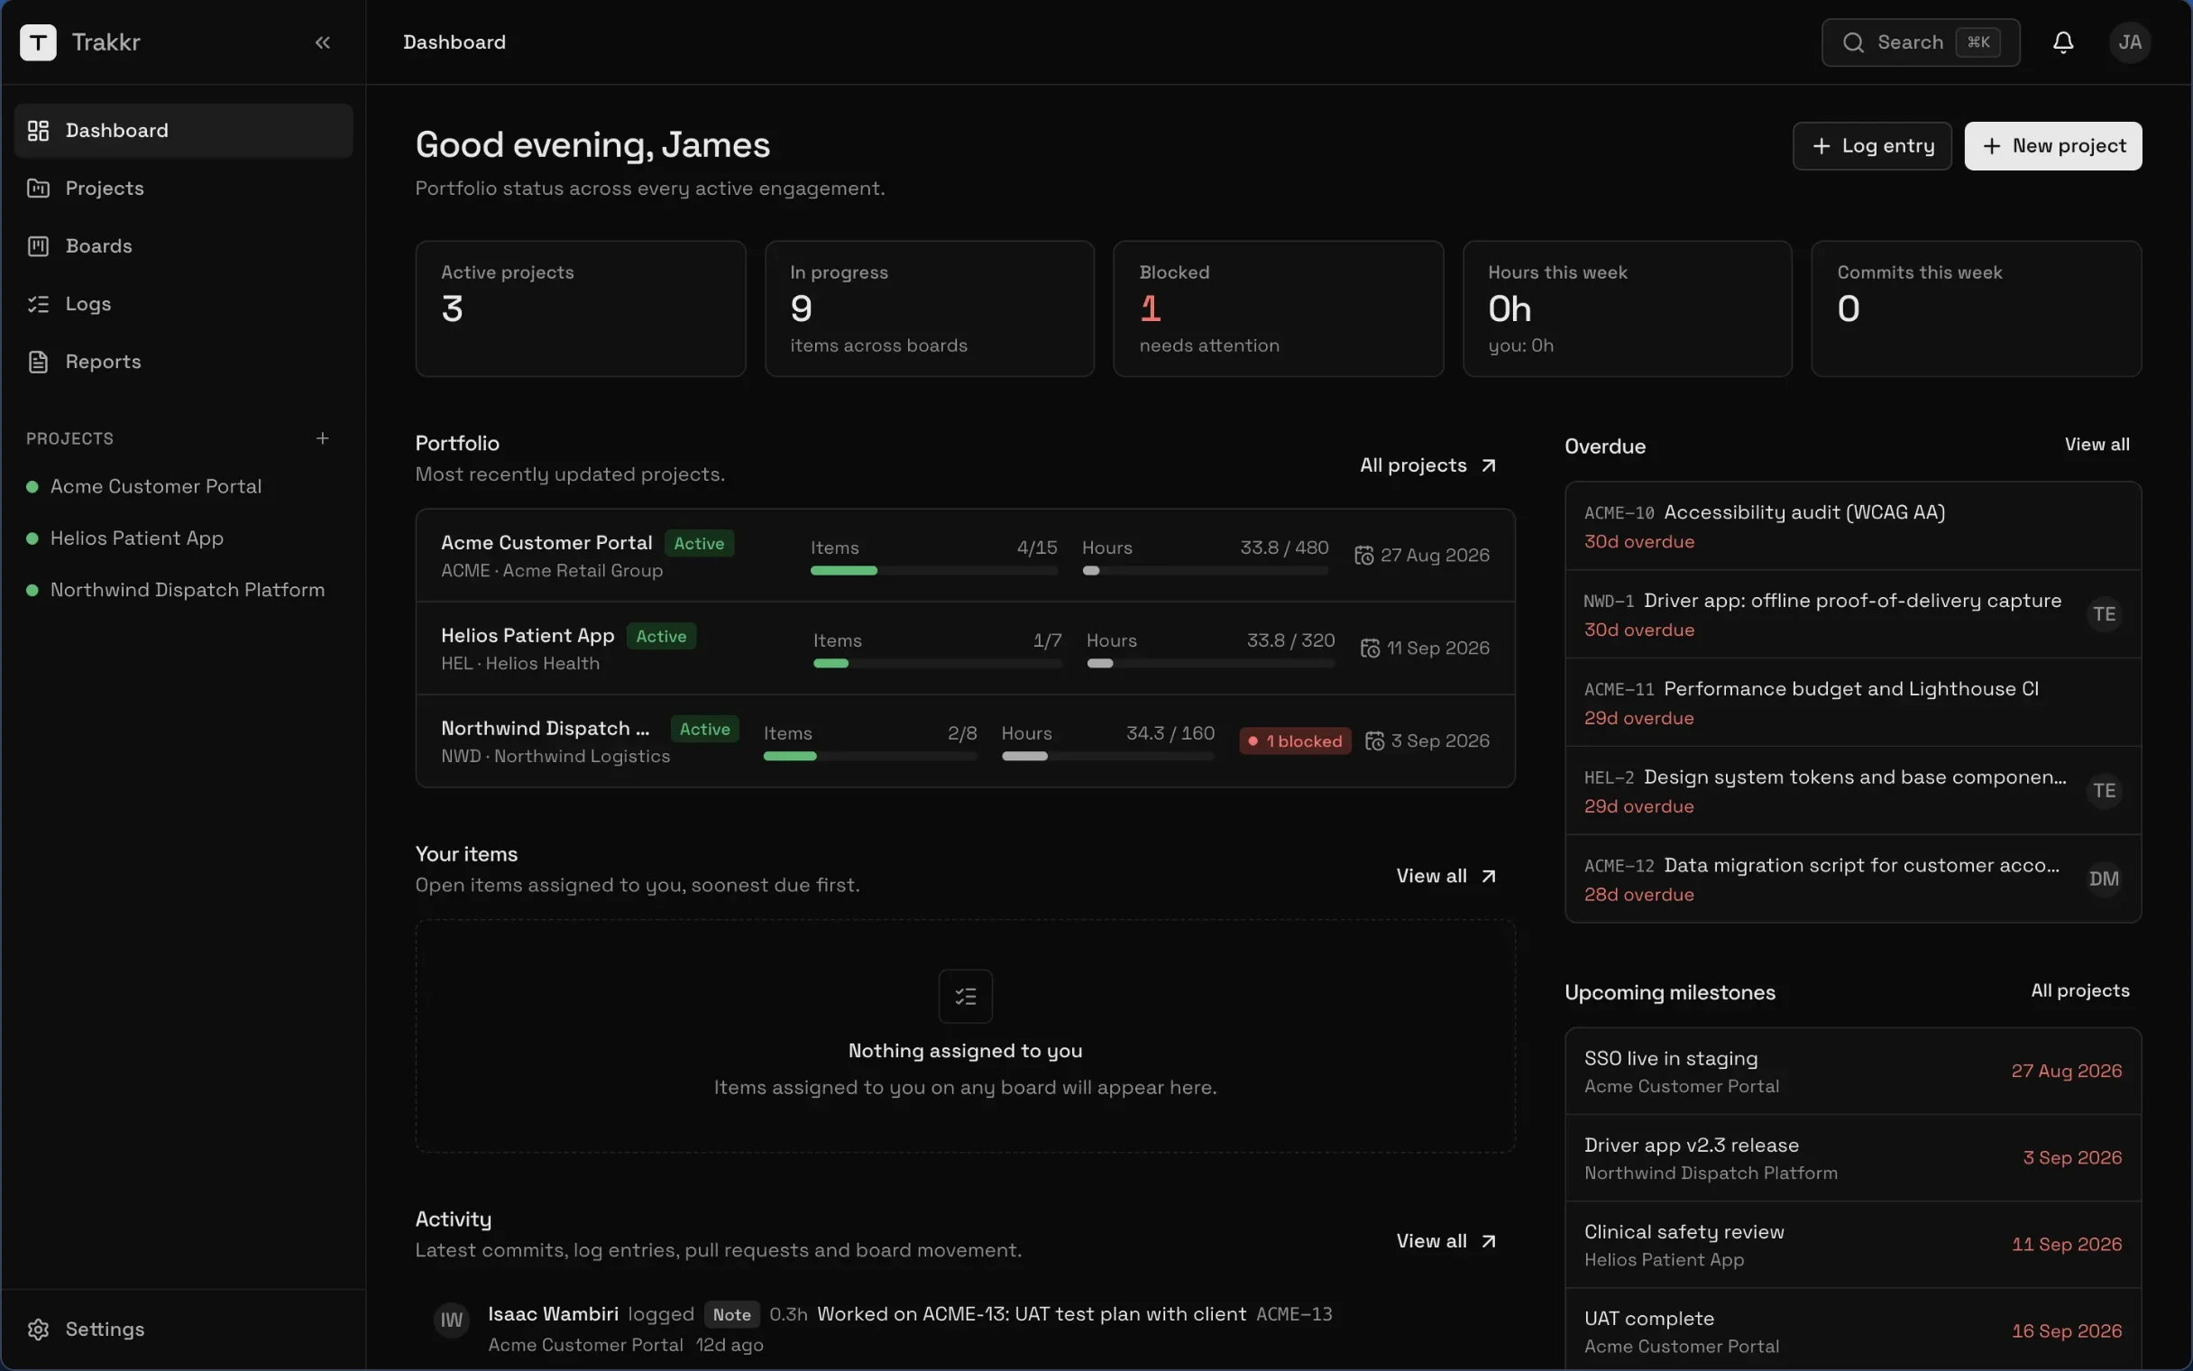Collapse the sidebar with double-chevron icon
This screenshot has width=2193, height=1371.
pyautogui.click(x=323, y=41)
